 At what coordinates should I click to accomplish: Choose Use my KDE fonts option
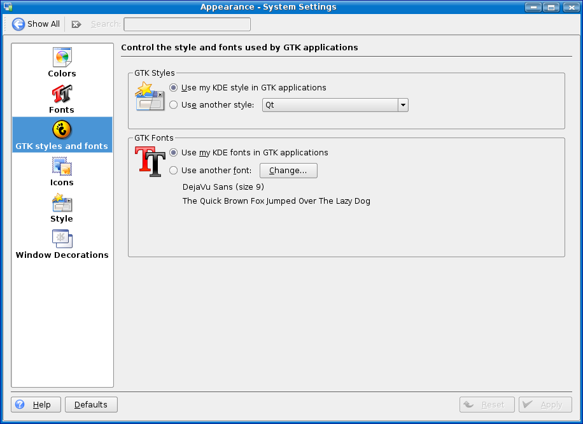(174, 153)
